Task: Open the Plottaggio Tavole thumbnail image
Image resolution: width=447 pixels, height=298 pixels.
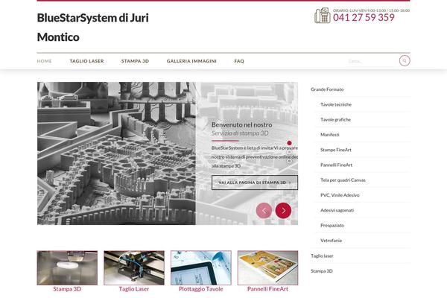Action: (x=201, y=267)
